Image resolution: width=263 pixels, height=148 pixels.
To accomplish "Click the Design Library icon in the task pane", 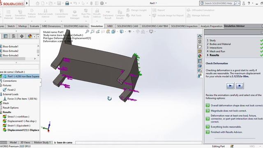I will coord(200,42).
